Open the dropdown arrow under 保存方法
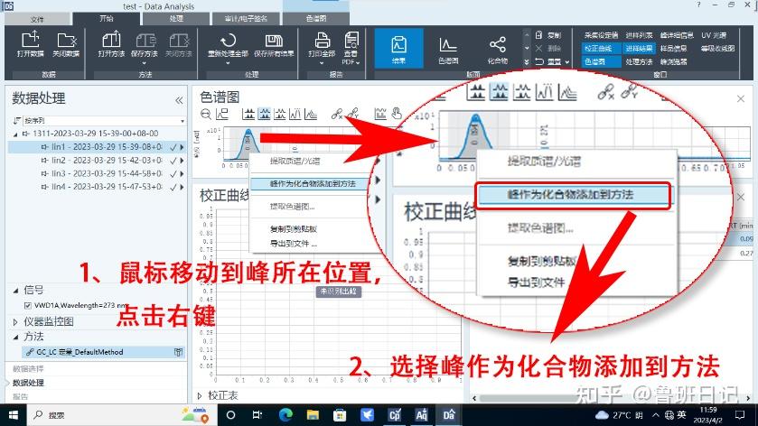Image resolution: width=758 pixels, height=426 pixels. [x=144, y=63]
